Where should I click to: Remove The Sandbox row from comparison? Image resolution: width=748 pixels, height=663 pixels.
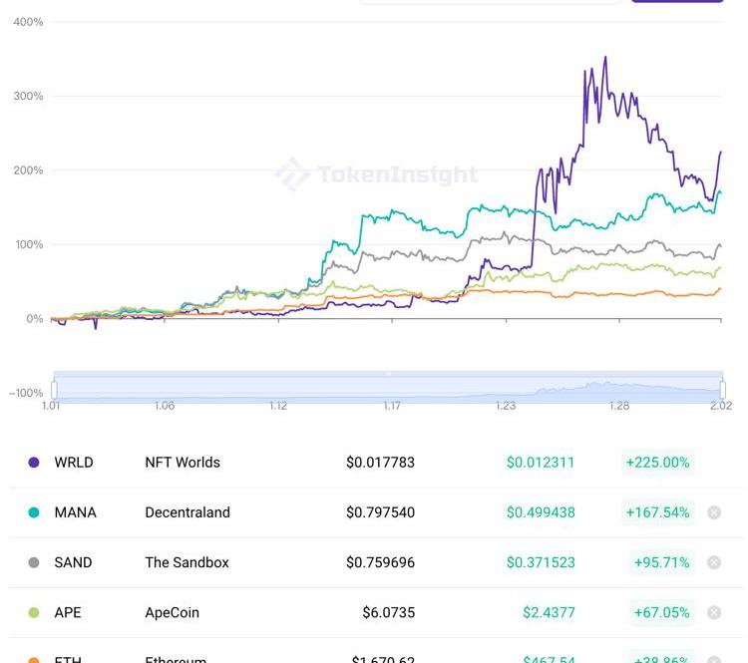pyautogui.click(x=714, y=562)
